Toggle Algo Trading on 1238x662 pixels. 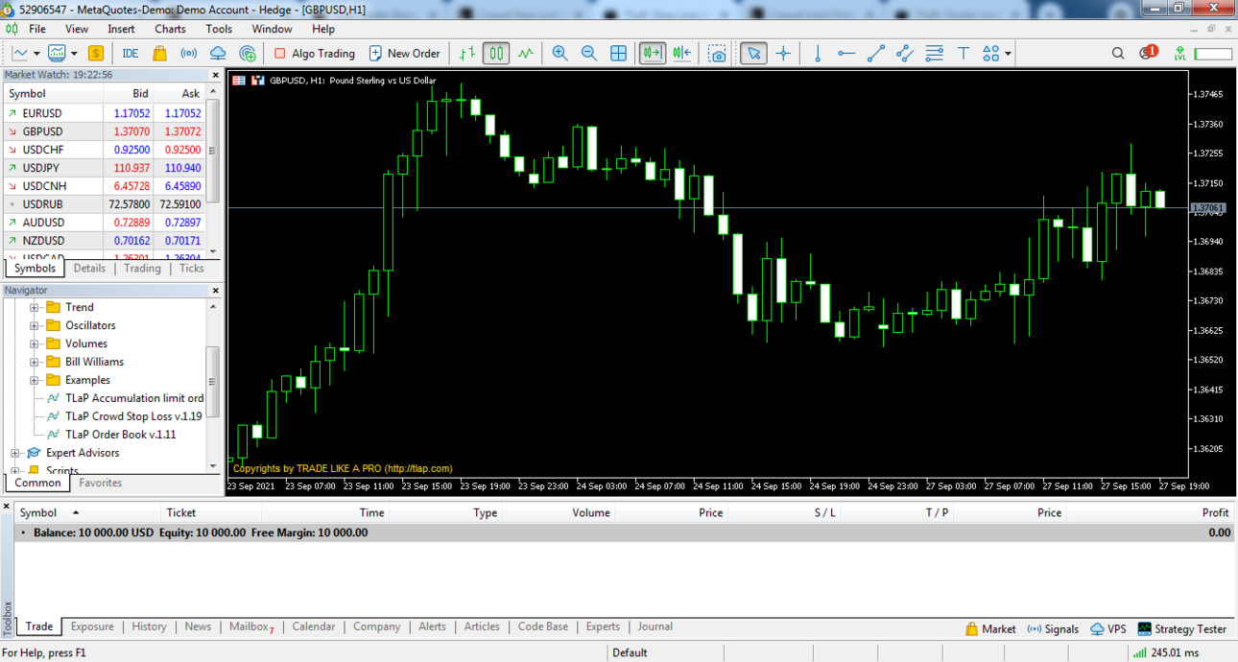point(315,54)
